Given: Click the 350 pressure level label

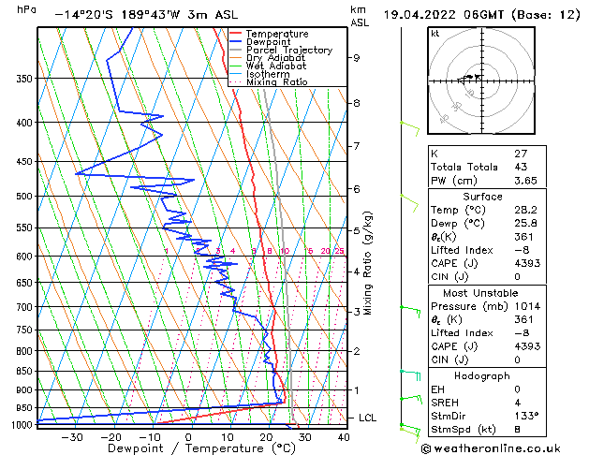Looking at the screenshot, I should coord(24,79).
